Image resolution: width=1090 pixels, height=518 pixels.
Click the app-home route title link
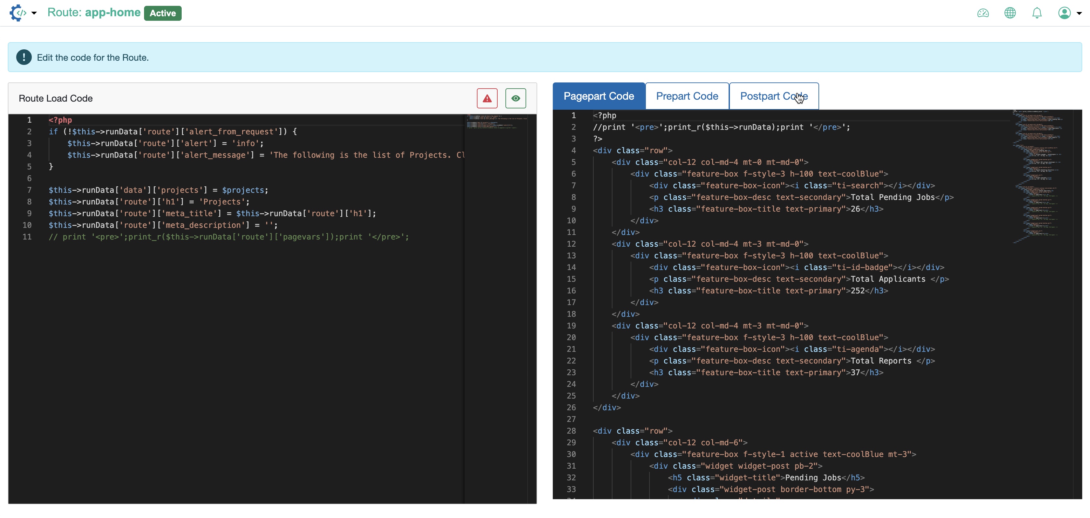113,12
